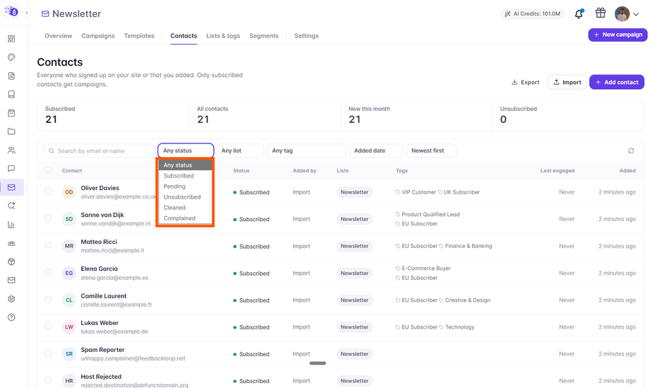Choose Cleaned in the status list
The width and height of the screenshot is (650, 388).
tap(185, 208)
